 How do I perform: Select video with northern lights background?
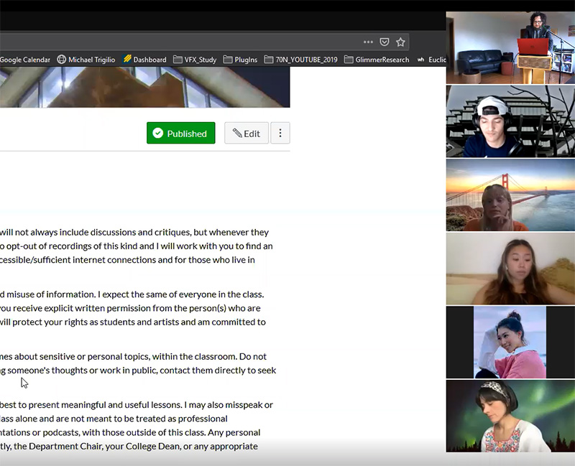pos(510,416)
